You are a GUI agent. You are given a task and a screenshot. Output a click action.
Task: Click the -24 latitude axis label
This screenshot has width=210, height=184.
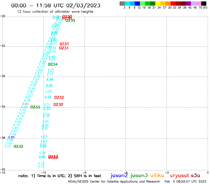[3, 76]
